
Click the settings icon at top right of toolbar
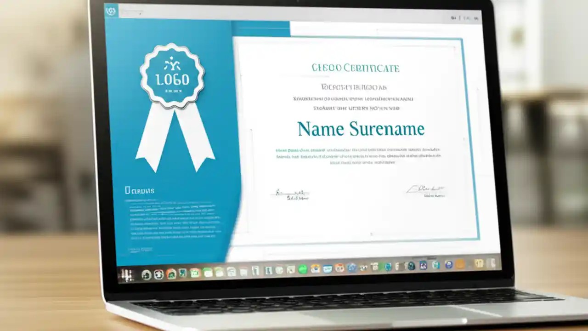click(476, 18)
